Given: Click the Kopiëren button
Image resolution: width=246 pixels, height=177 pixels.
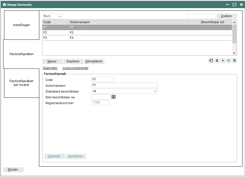Looking at the screenshot, I should (73, 61).
